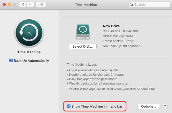Image resolution: width=172 pixels, height=113 pixels.
Task: Click 'Local snapshots as space permits' line
Action: (x=93, y=70)
